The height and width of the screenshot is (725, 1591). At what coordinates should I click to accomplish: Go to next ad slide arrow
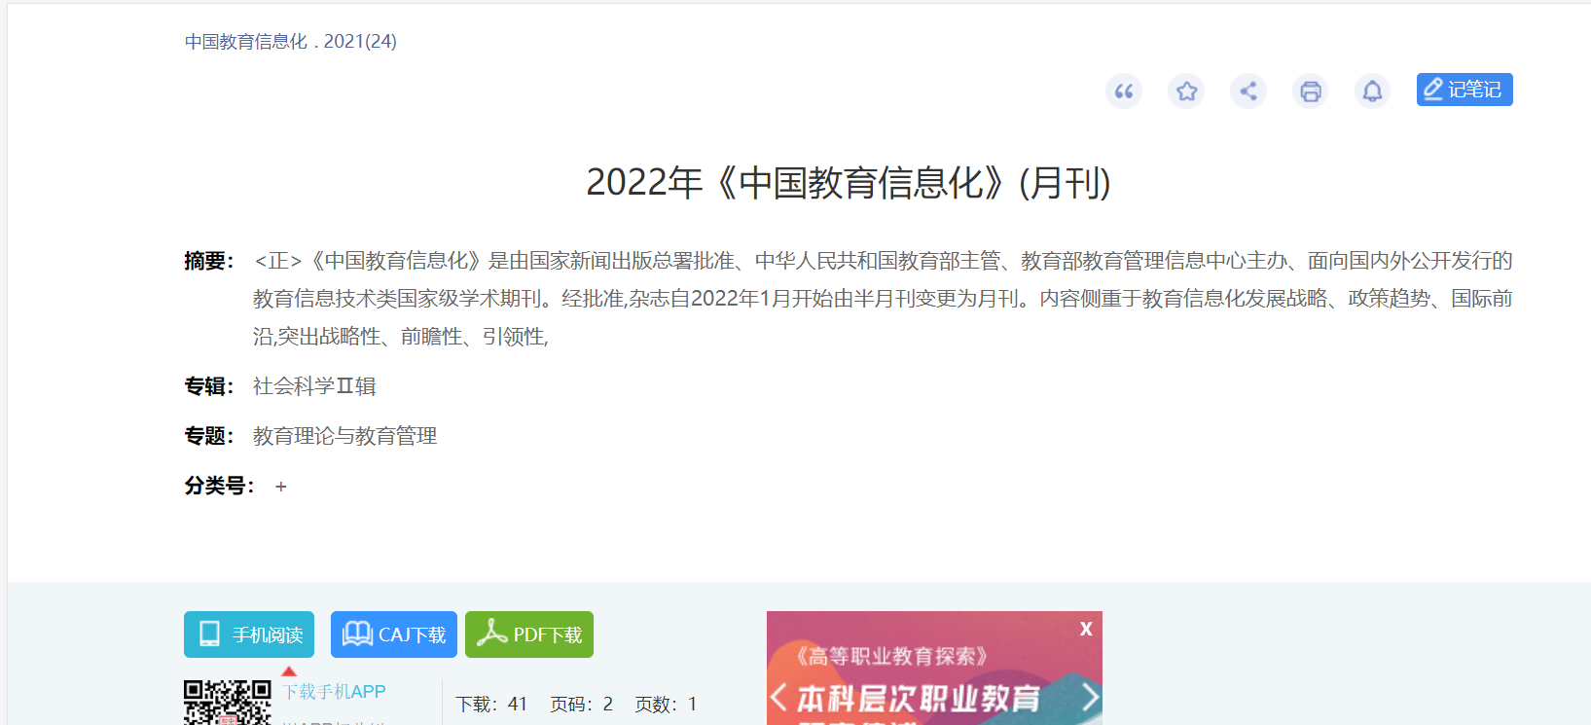click(1091, 697)
